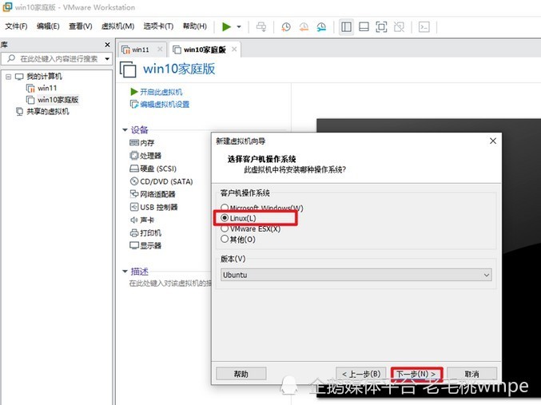Click the 取消 cancel button
The height and width of the screenshot is (405, 541).
pyautogui.click(x=471, y=374)
